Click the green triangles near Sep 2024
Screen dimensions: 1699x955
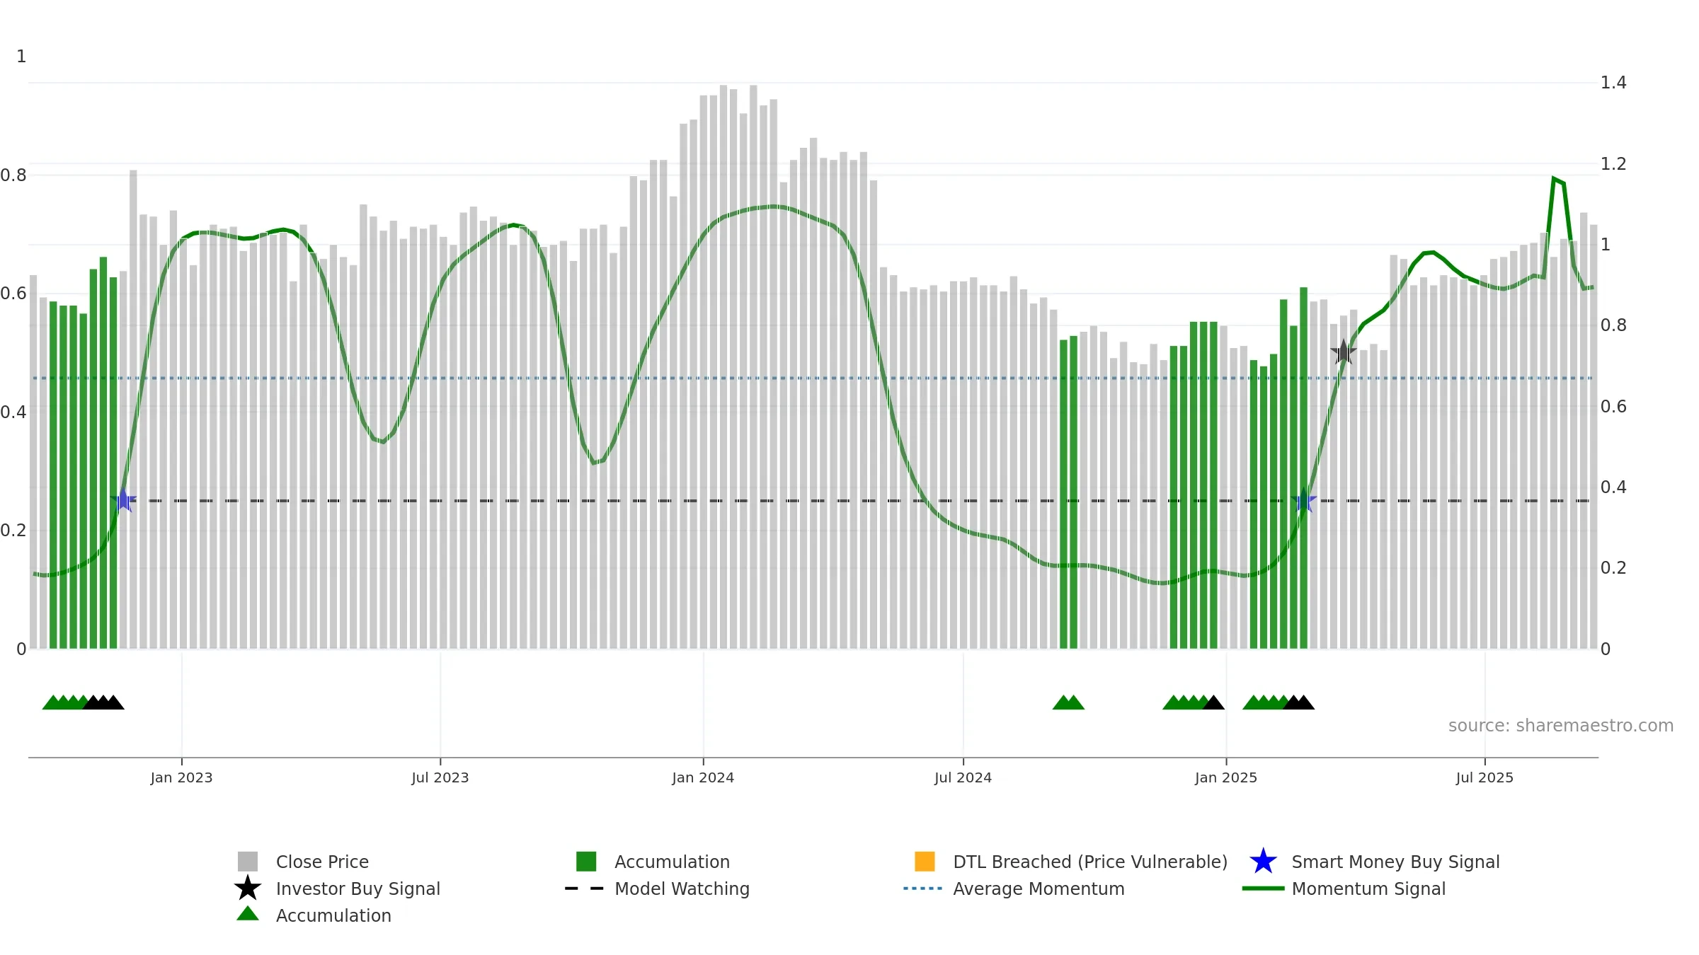(1068, 702)
